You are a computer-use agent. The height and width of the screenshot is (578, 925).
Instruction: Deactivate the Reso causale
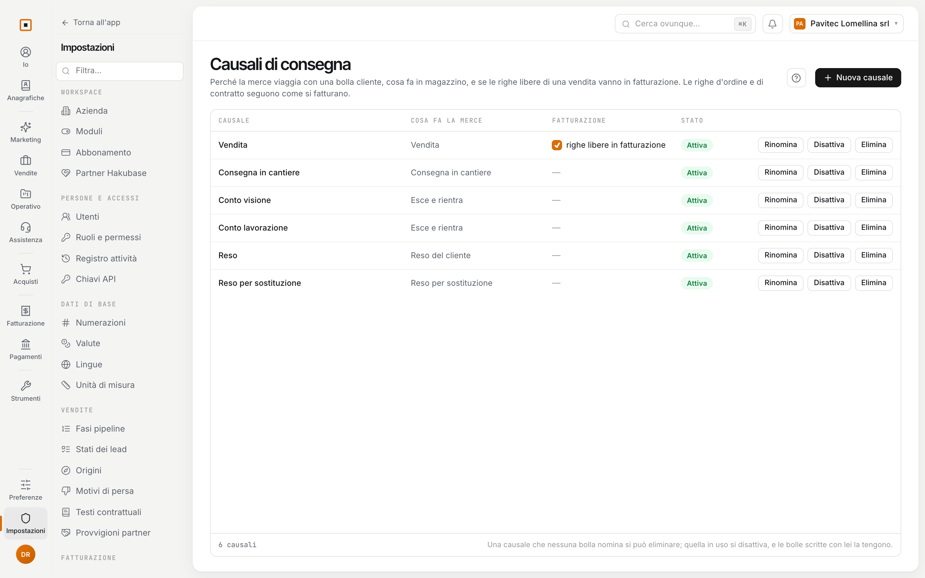pyautogui.click(x=829, y=255)
